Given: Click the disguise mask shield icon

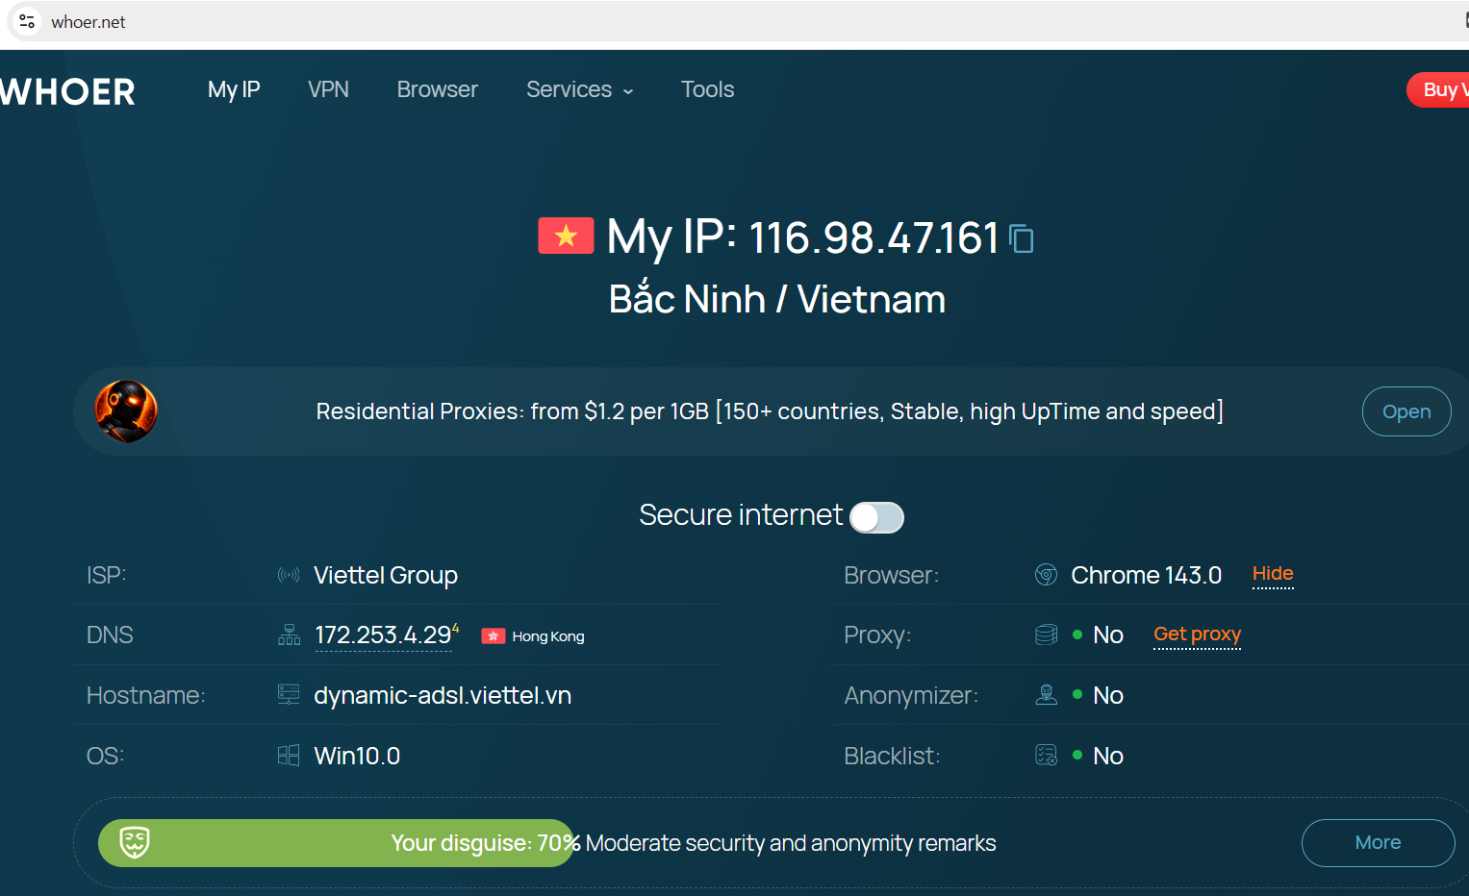Looking at the screenshot, I should click(x=135, y=842).
